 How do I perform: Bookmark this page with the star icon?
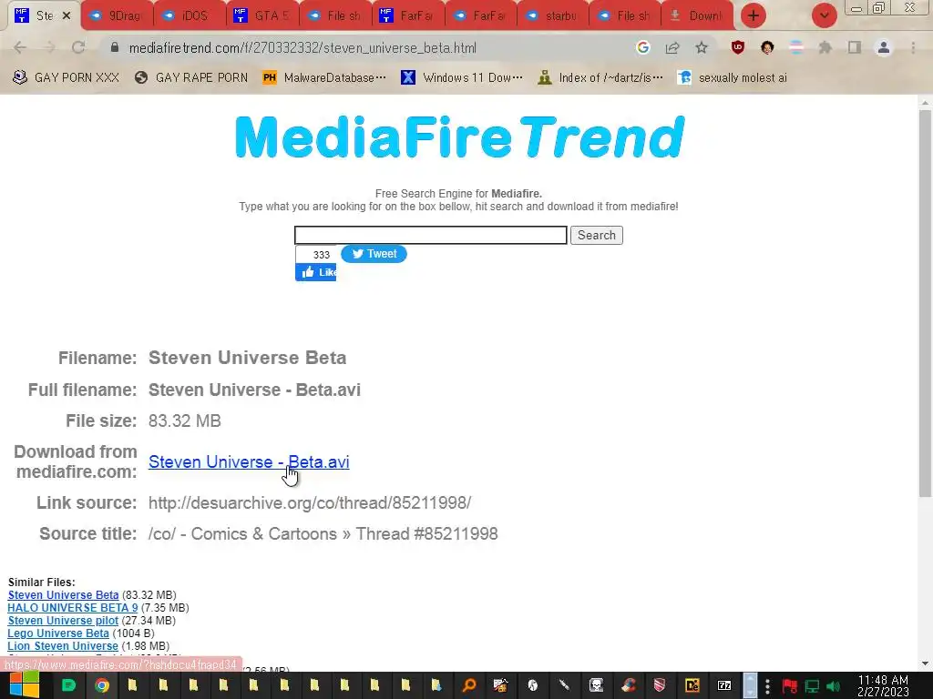(702, 47)
